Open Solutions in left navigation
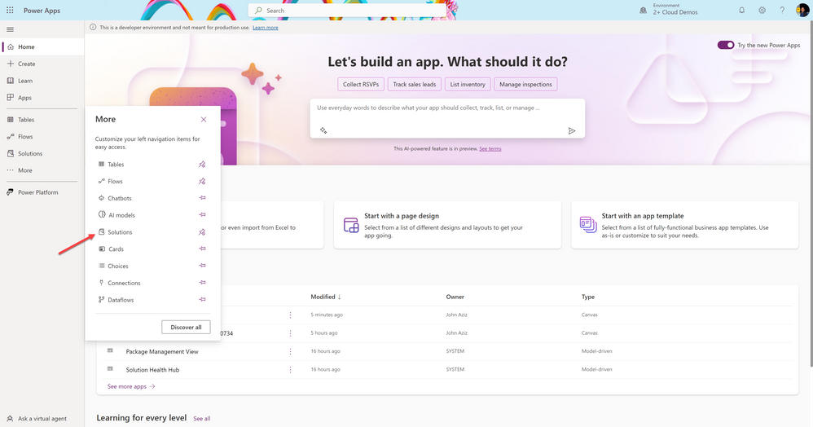813x427 pixels. click(42, 153)
